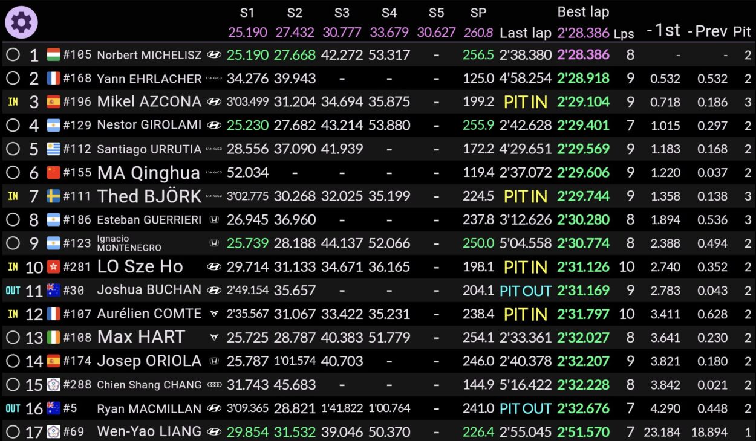Click Ryan Macmillan's car number #5
756x441 pixels.
70,408
